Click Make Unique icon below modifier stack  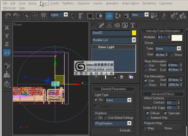coord(115,77)
